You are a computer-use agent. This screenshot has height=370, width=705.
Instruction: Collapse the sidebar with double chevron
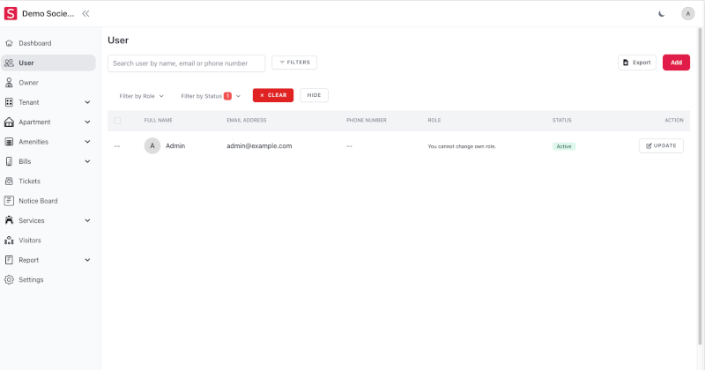point(85,13)
